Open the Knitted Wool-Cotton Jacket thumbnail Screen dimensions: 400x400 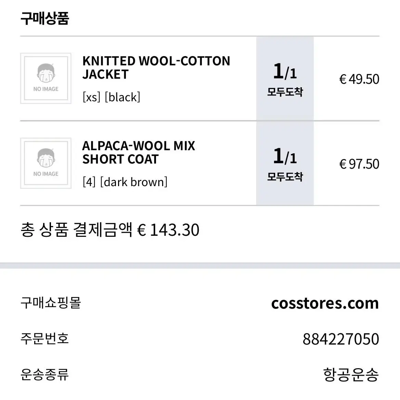(46, 78)
